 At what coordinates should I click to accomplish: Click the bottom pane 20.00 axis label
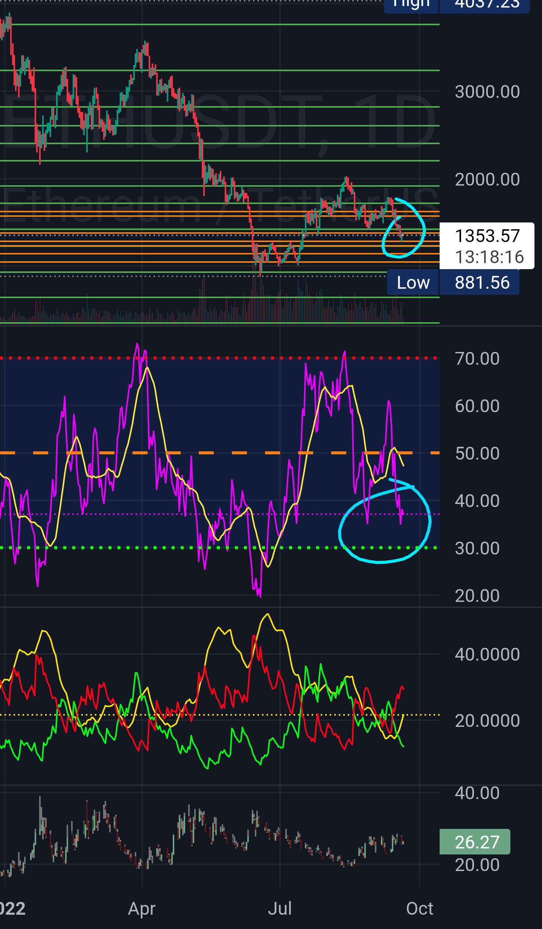pyautogui.click(x=477, y=865)
